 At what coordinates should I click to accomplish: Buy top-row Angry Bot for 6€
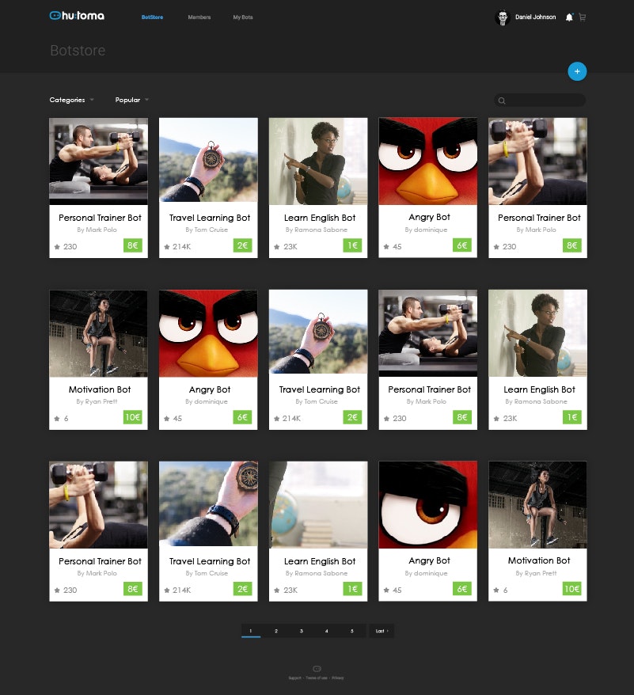tap(462, 245)
